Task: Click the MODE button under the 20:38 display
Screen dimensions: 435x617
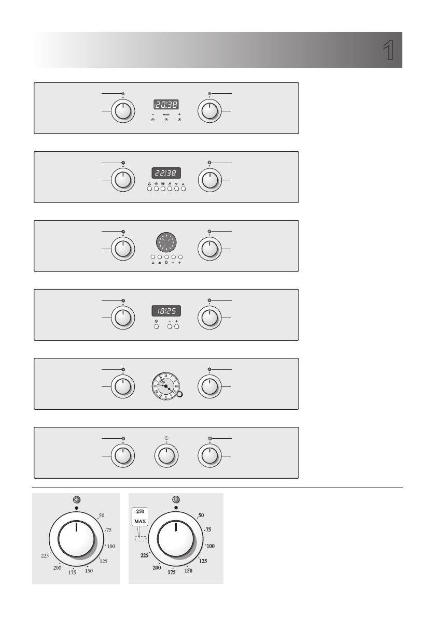Action: click(166, 120)
